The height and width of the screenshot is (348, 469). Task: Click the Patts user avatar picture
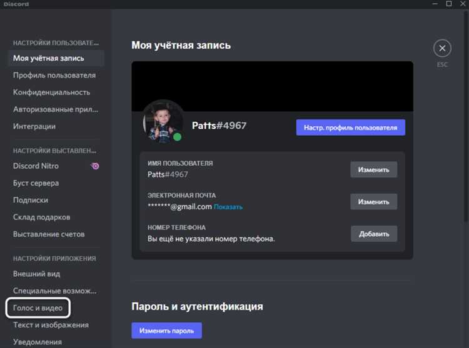tap(163, 122)
